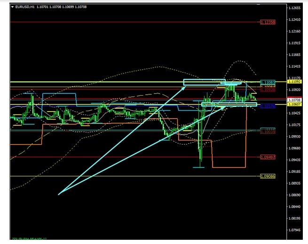This screenshot has height=244, width=308.
Task: Select the current price 1.10708 axis tag
Action: pos(294,100)
